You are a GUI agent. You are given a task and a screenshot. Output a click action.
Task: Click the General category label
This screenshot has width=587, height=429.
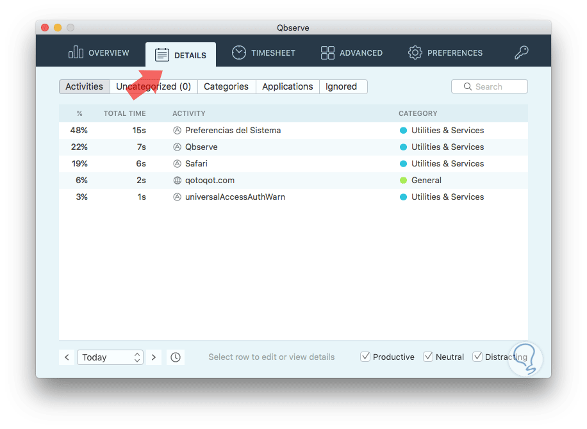[426, 181]
